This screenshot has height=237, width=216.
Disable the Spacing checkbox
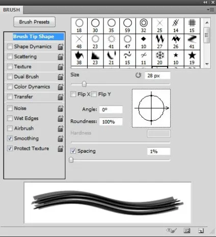73,151
